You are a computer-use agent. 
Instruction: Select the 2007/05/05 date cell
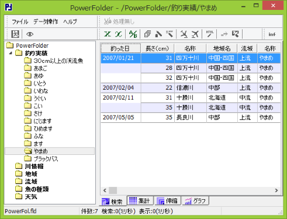pos(121,118)
